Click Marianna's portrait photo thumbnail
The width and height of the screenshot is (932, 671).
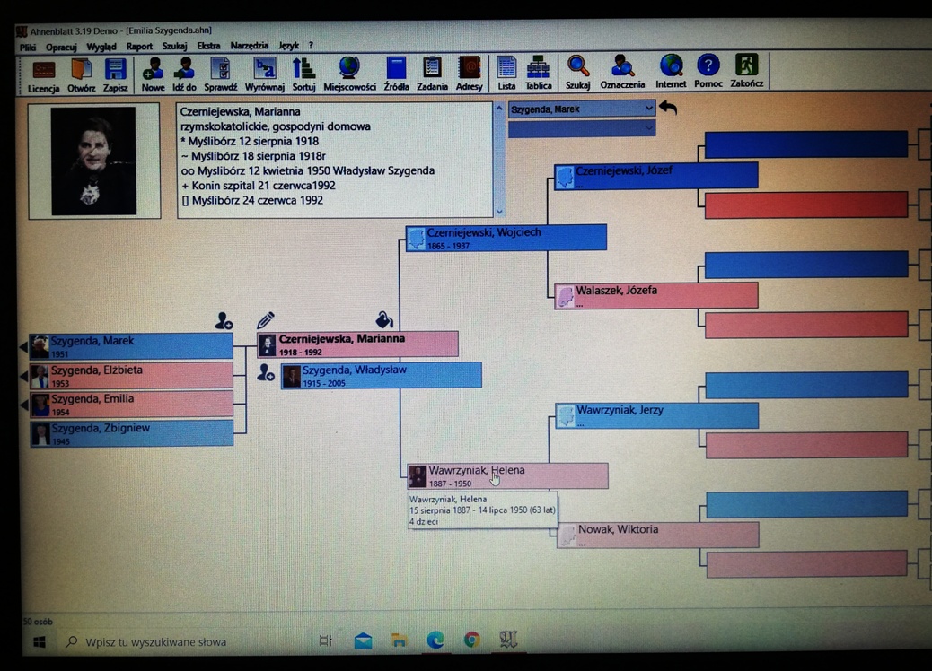click(93, 161)
